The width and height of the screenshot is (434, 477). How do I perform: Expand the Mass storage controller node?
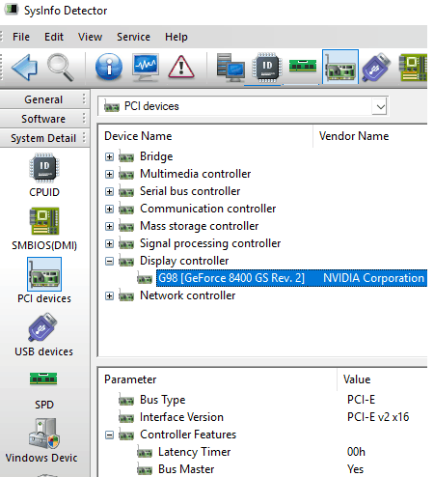pyautogui.click(x=109, y=226)
